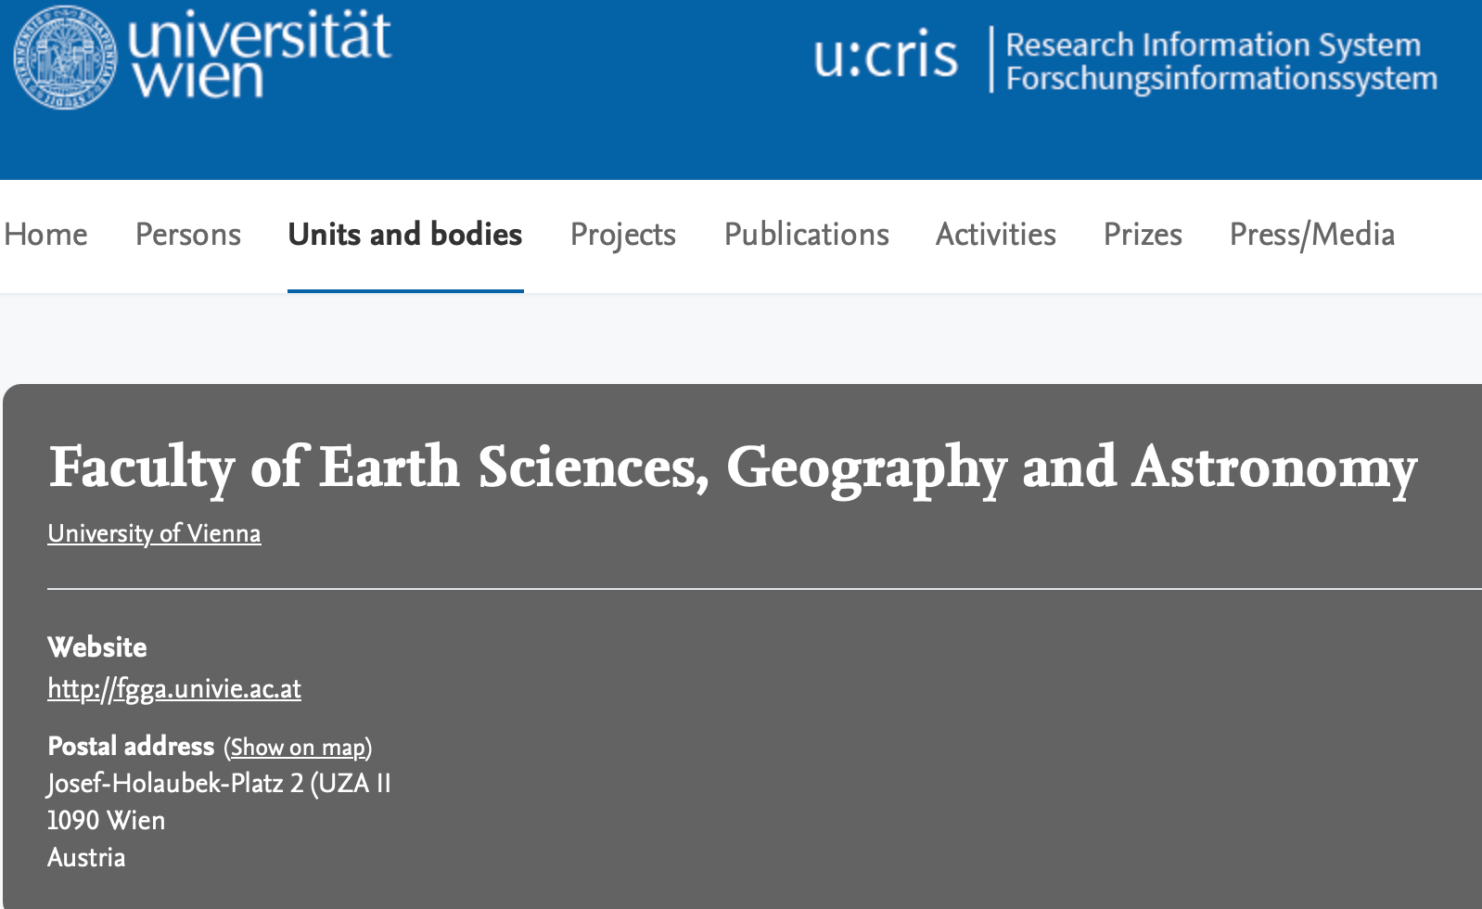Open the Press/Media tab
This screenshot has height=909, width=1482.
(x=1312, y=235)
